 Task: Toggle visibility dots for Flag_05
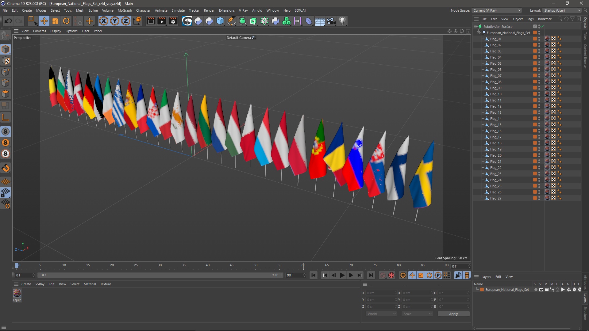click(539, 63)
